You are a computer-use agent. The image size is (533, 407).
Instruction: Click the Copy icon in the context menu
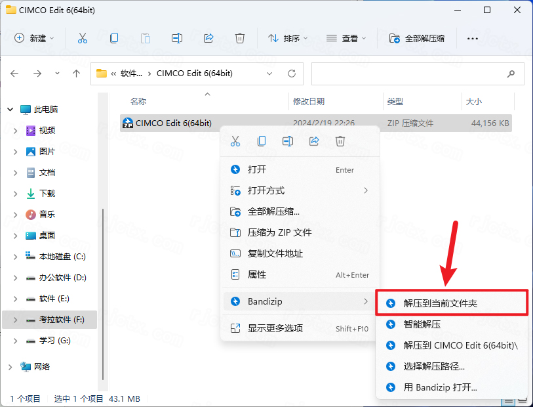pos(262,141)
